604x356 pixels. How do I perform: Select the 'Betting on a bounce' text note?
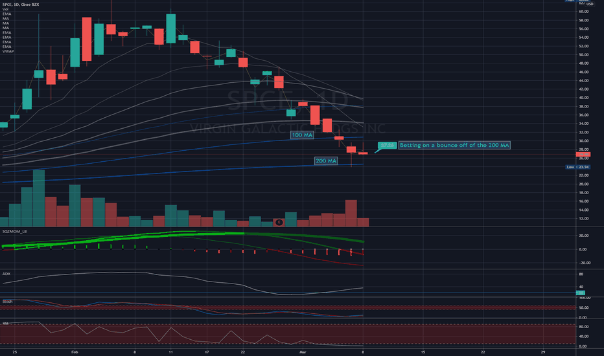454,145
